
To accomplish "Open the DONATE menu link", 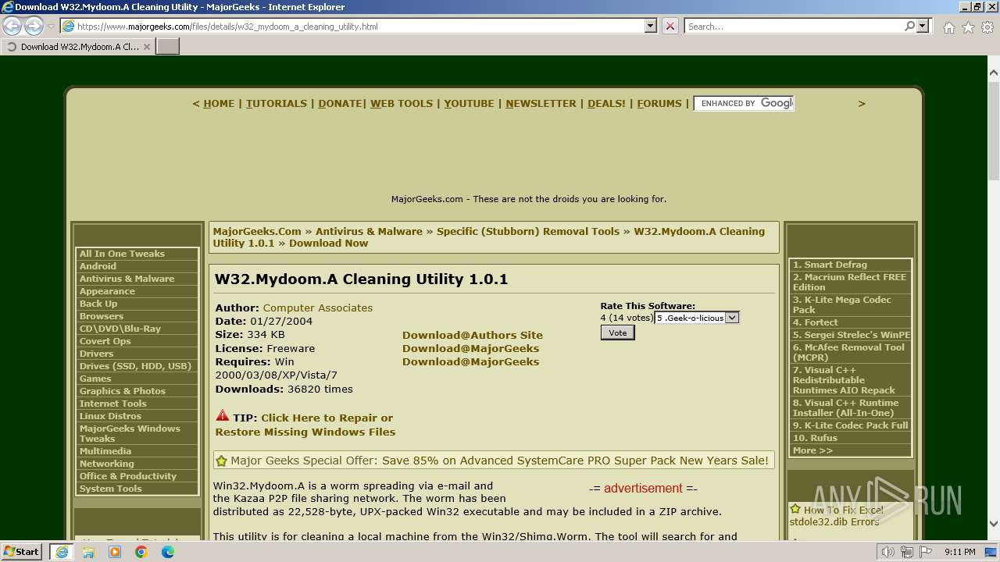I will (340, 103).
